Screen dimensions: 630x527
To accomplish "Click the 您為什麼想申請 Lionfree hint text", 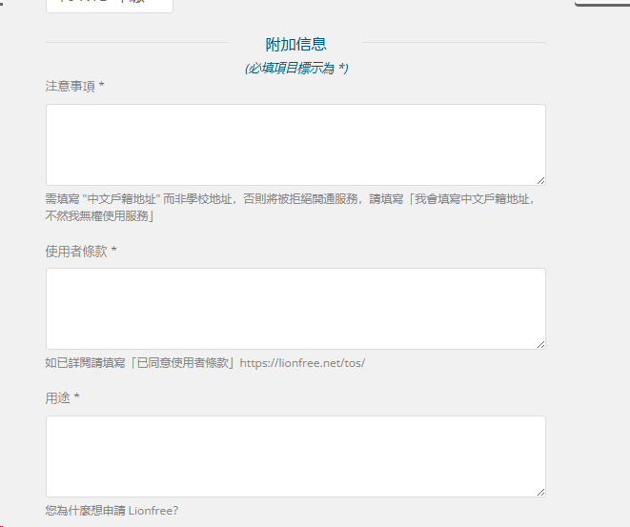I will coord(111,510).
